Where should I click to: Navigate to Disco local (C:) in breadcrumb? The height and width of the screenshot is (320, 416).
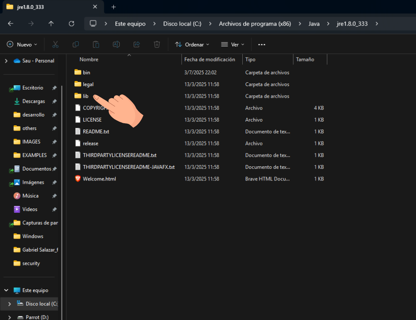point(182,24)
